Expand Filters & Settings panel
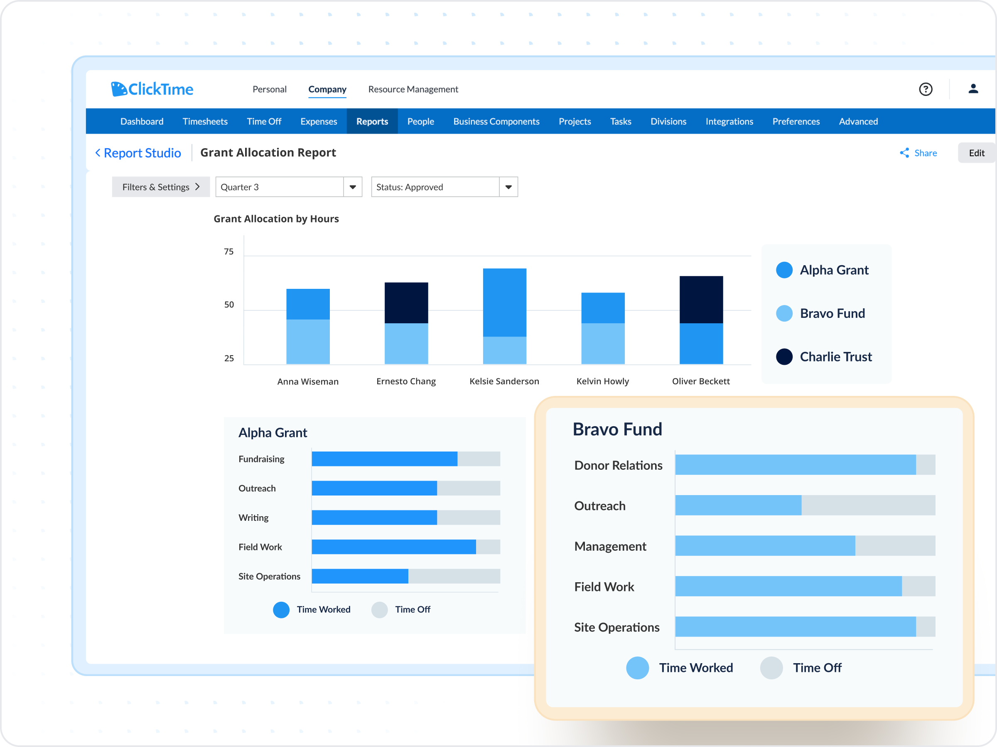The height and width of the screenshot is (747, 997). (161, 187)
